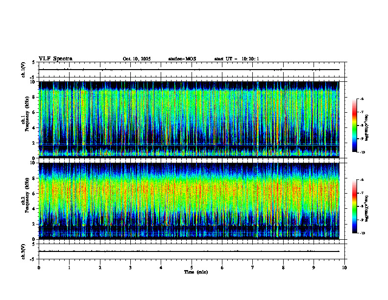Click the '7' tick label on the time axis

click(253, 268)
